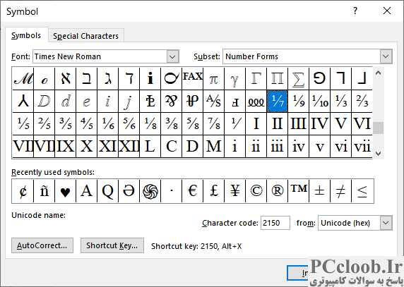This screenshot has width=404, height=287.
Task: Pick small Roman numeral vii
Action: point(362,147)
